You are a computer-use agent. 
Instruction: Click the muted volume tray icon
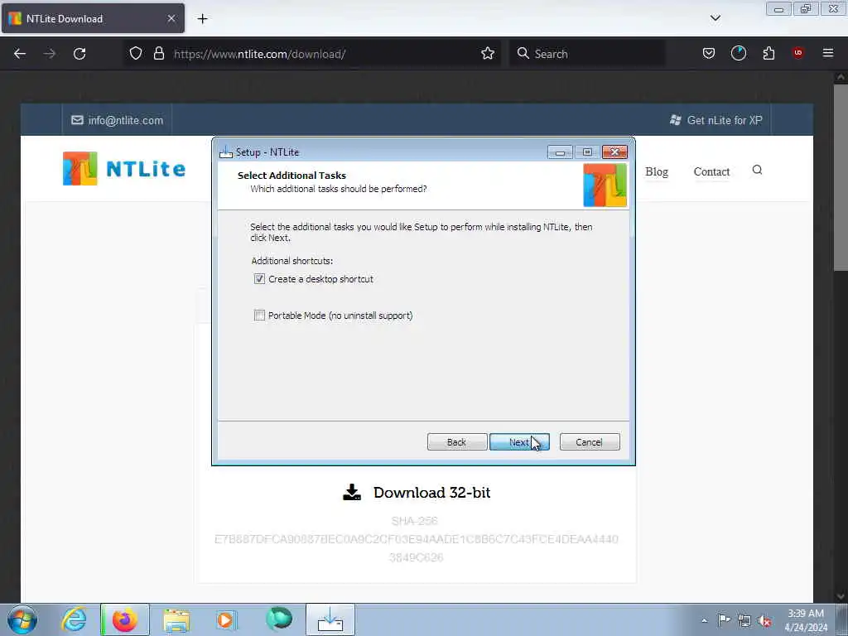point(764,620)
